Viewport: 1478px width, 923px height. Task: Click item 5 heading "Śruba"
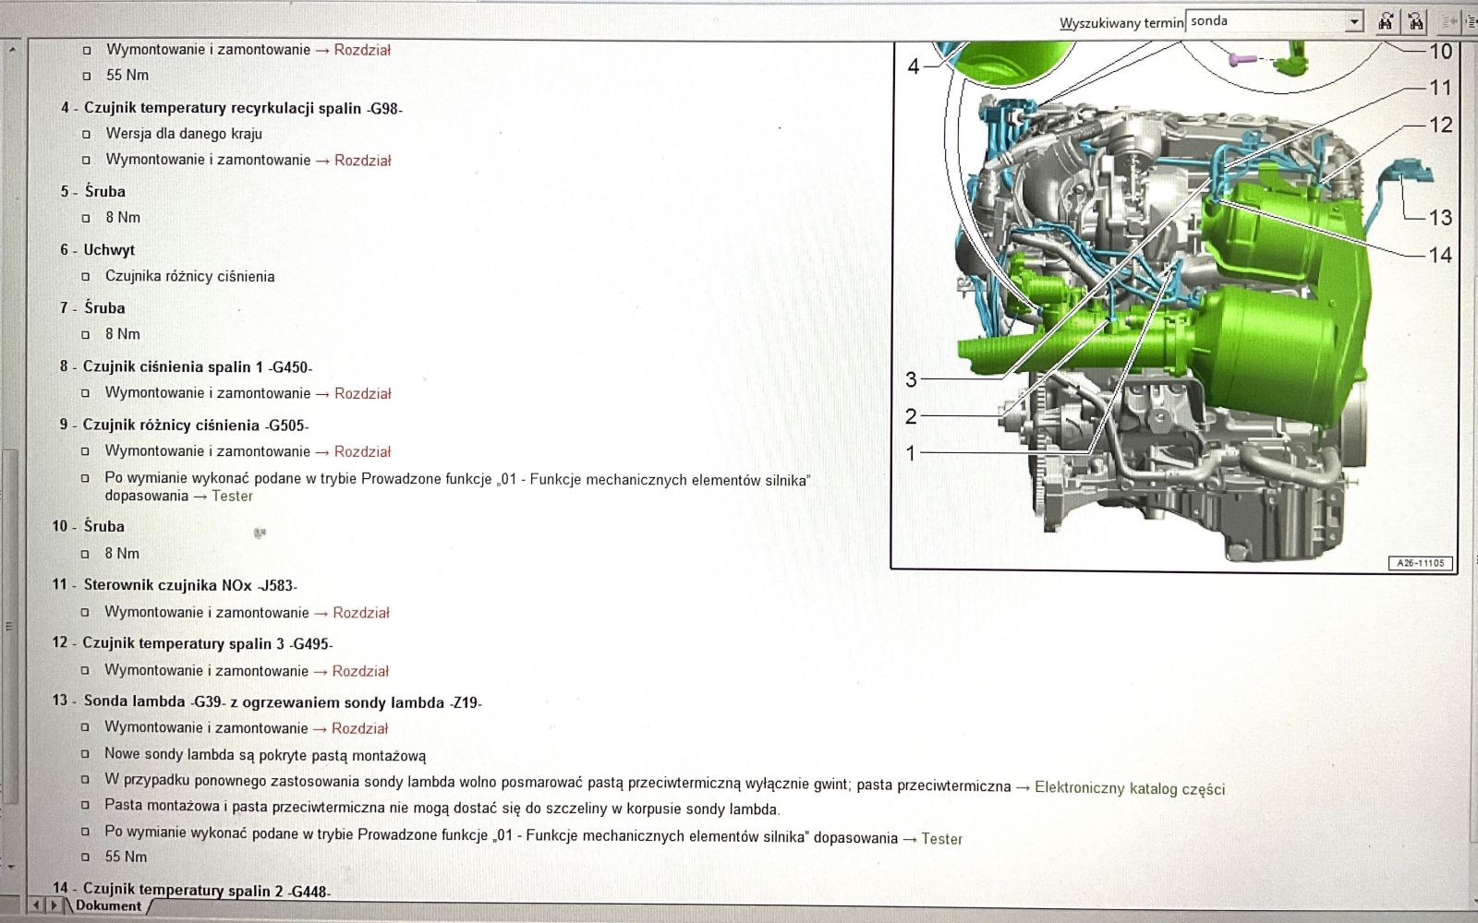coord(104,191)
